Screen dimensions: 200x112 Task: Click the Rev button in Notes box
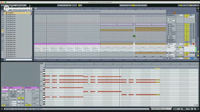pos(11,93)
